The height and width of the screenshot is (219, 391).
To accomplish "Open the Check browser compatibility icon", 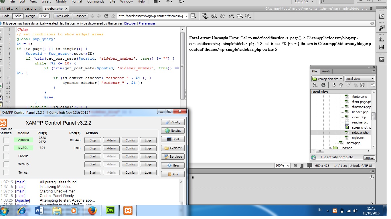I will click(x=240, y=16).
